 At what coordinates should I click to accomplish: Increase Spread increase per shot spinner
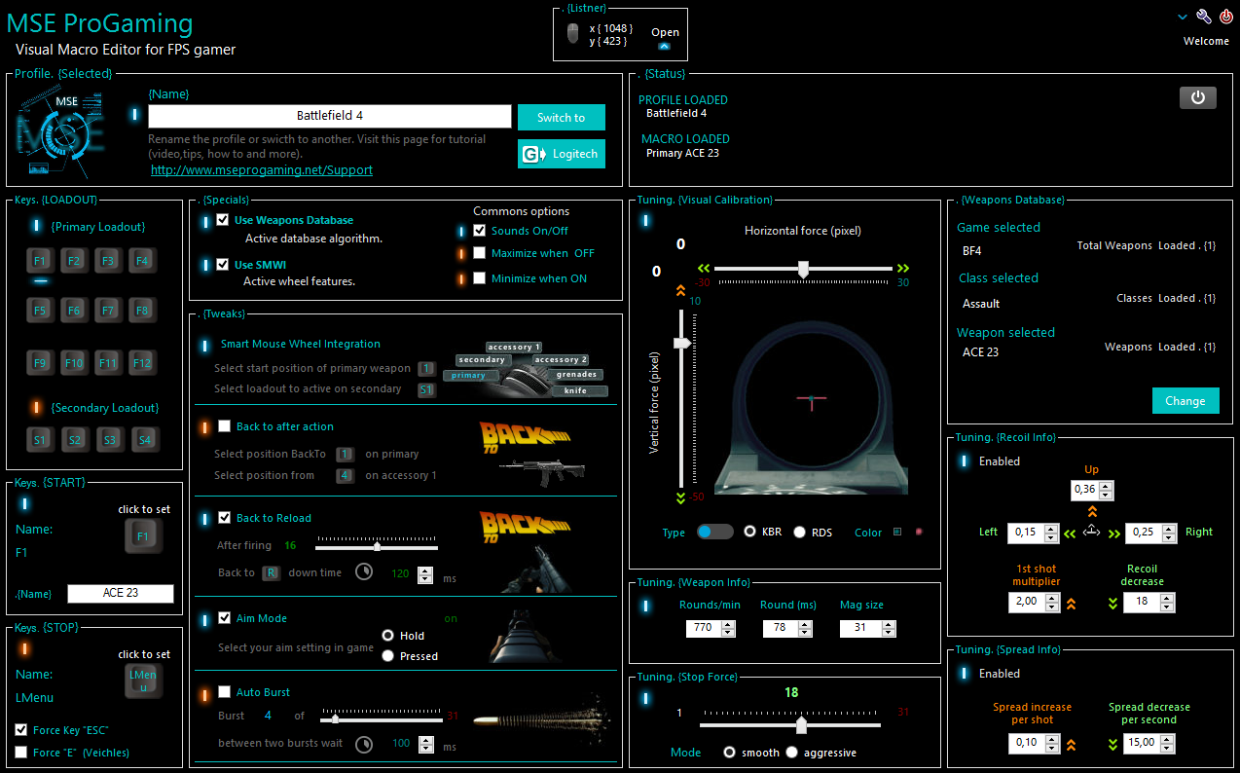pos(1052,739)
